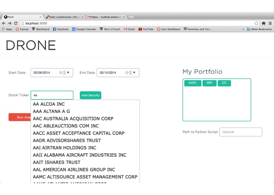Show the hidden bookmarks overflow chevron
This screenshot has height=195, width=274.
click(x=243, y=29)
